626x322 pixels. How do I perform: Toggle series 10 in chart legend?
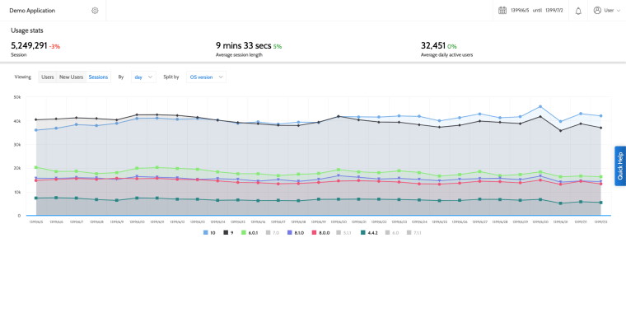click(209, 232)
